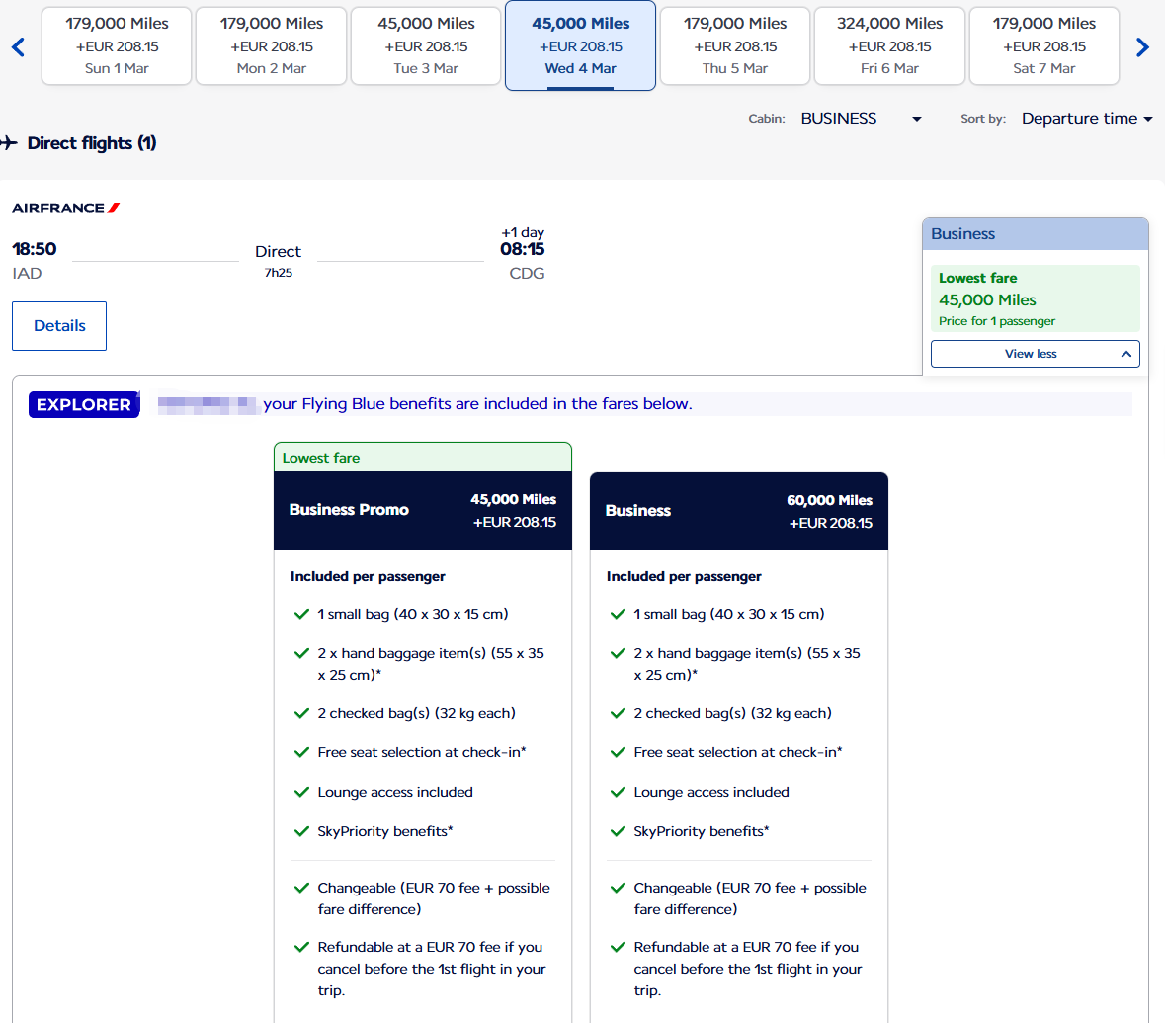Open flight Details button
Screen dimensions: 1165x1023
pos(59,326)
